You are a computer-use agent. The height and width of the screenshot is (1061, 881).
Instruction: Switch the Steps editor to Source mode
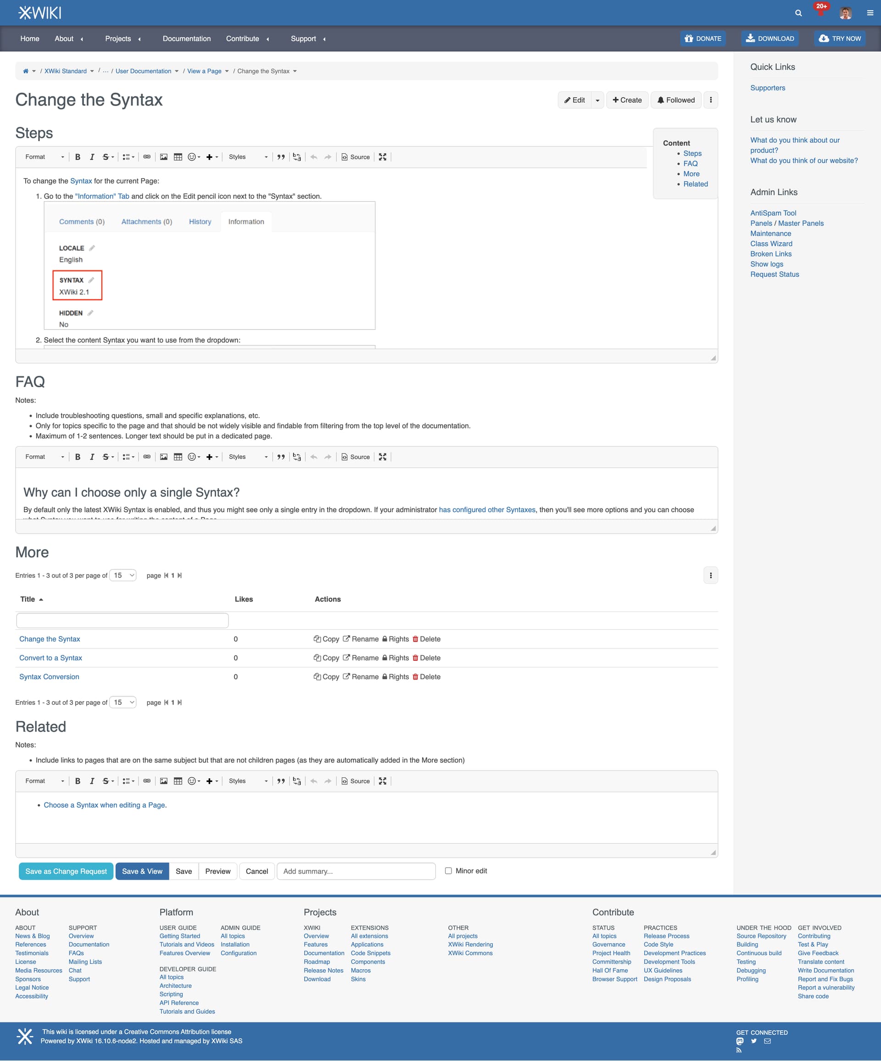click(x=356, y=157)
